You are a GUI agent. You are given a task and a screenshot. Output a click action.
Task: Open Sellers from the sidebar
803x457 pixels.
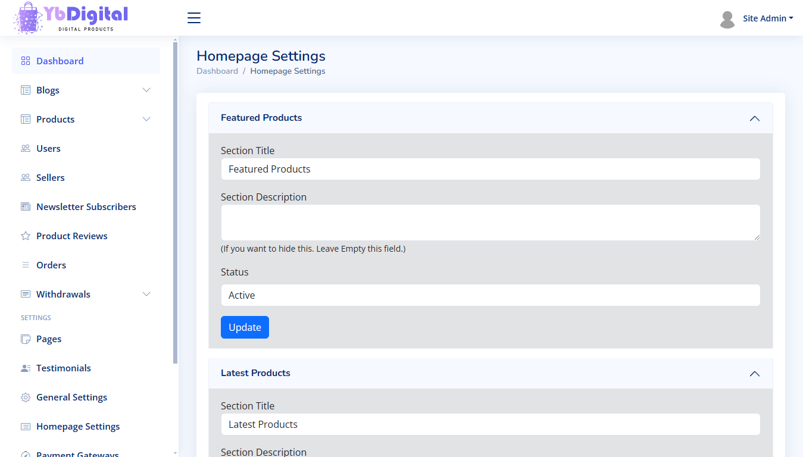51,178
